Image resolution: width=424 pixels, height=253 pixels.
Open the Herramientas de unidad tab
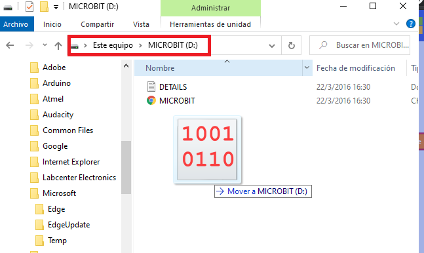[210, 24]
